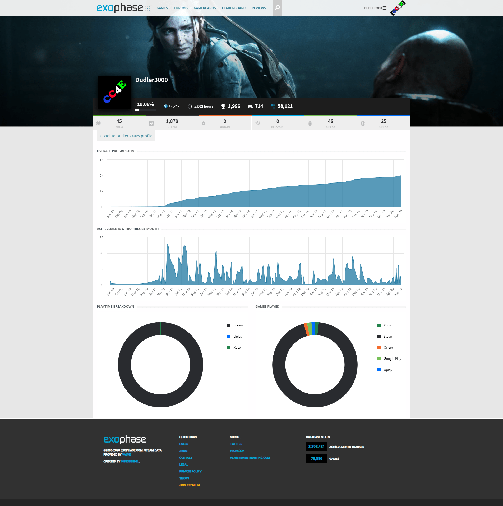
Task: Click the trophy icon beside 1,996
Action: 223,107
